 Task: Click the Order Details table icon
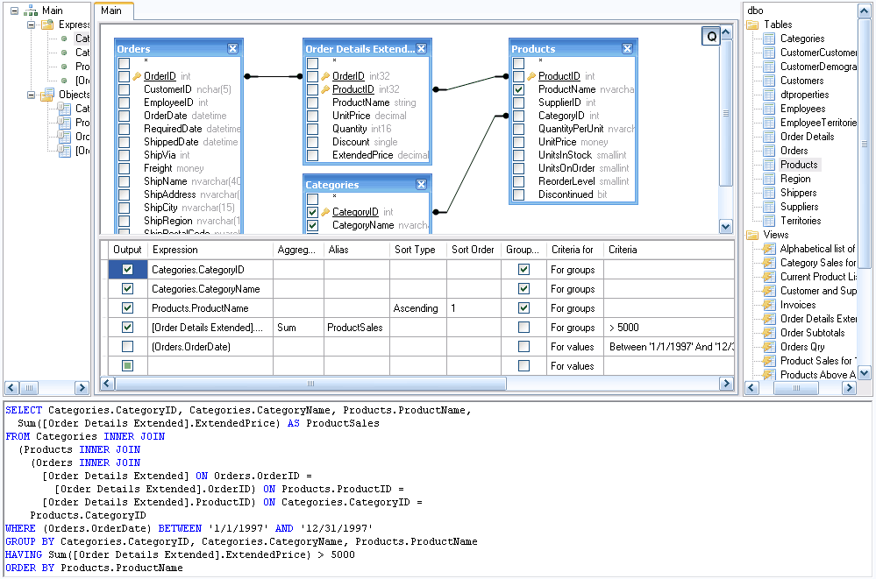pyautogui.click(x=769, y=137)
